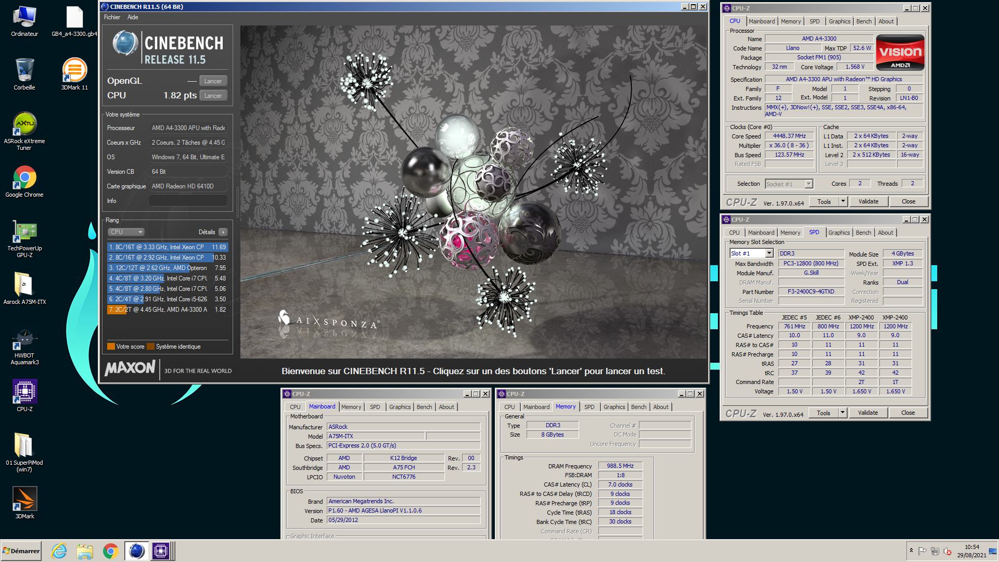The height and width of the screenshot is (562, 999).
Task: Launch CPU-Z desktop shortcut
Action: [24, 396]
